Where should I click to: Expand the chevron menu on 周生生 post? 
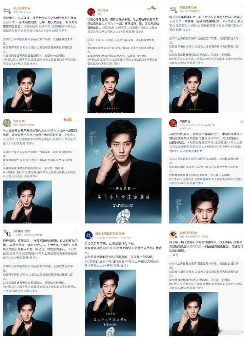[76, 121]
